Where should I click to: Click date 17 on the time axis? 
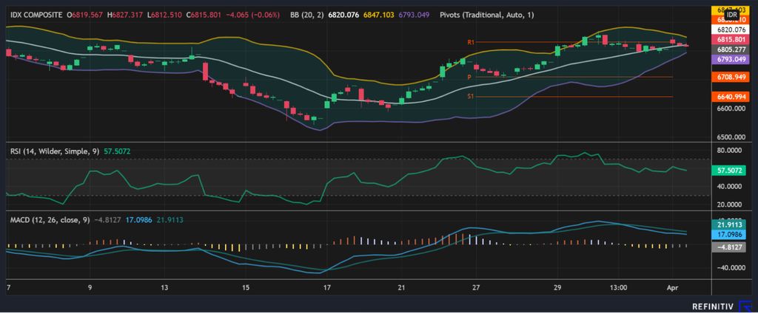pyautogui.click(x=325, y=287)
